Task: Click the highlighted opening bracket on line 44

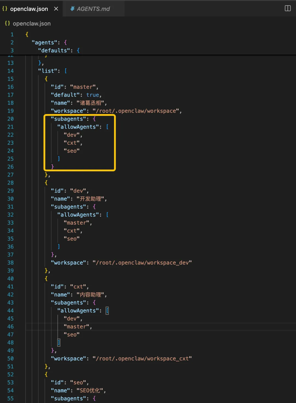Action: [x=107, y=311]
